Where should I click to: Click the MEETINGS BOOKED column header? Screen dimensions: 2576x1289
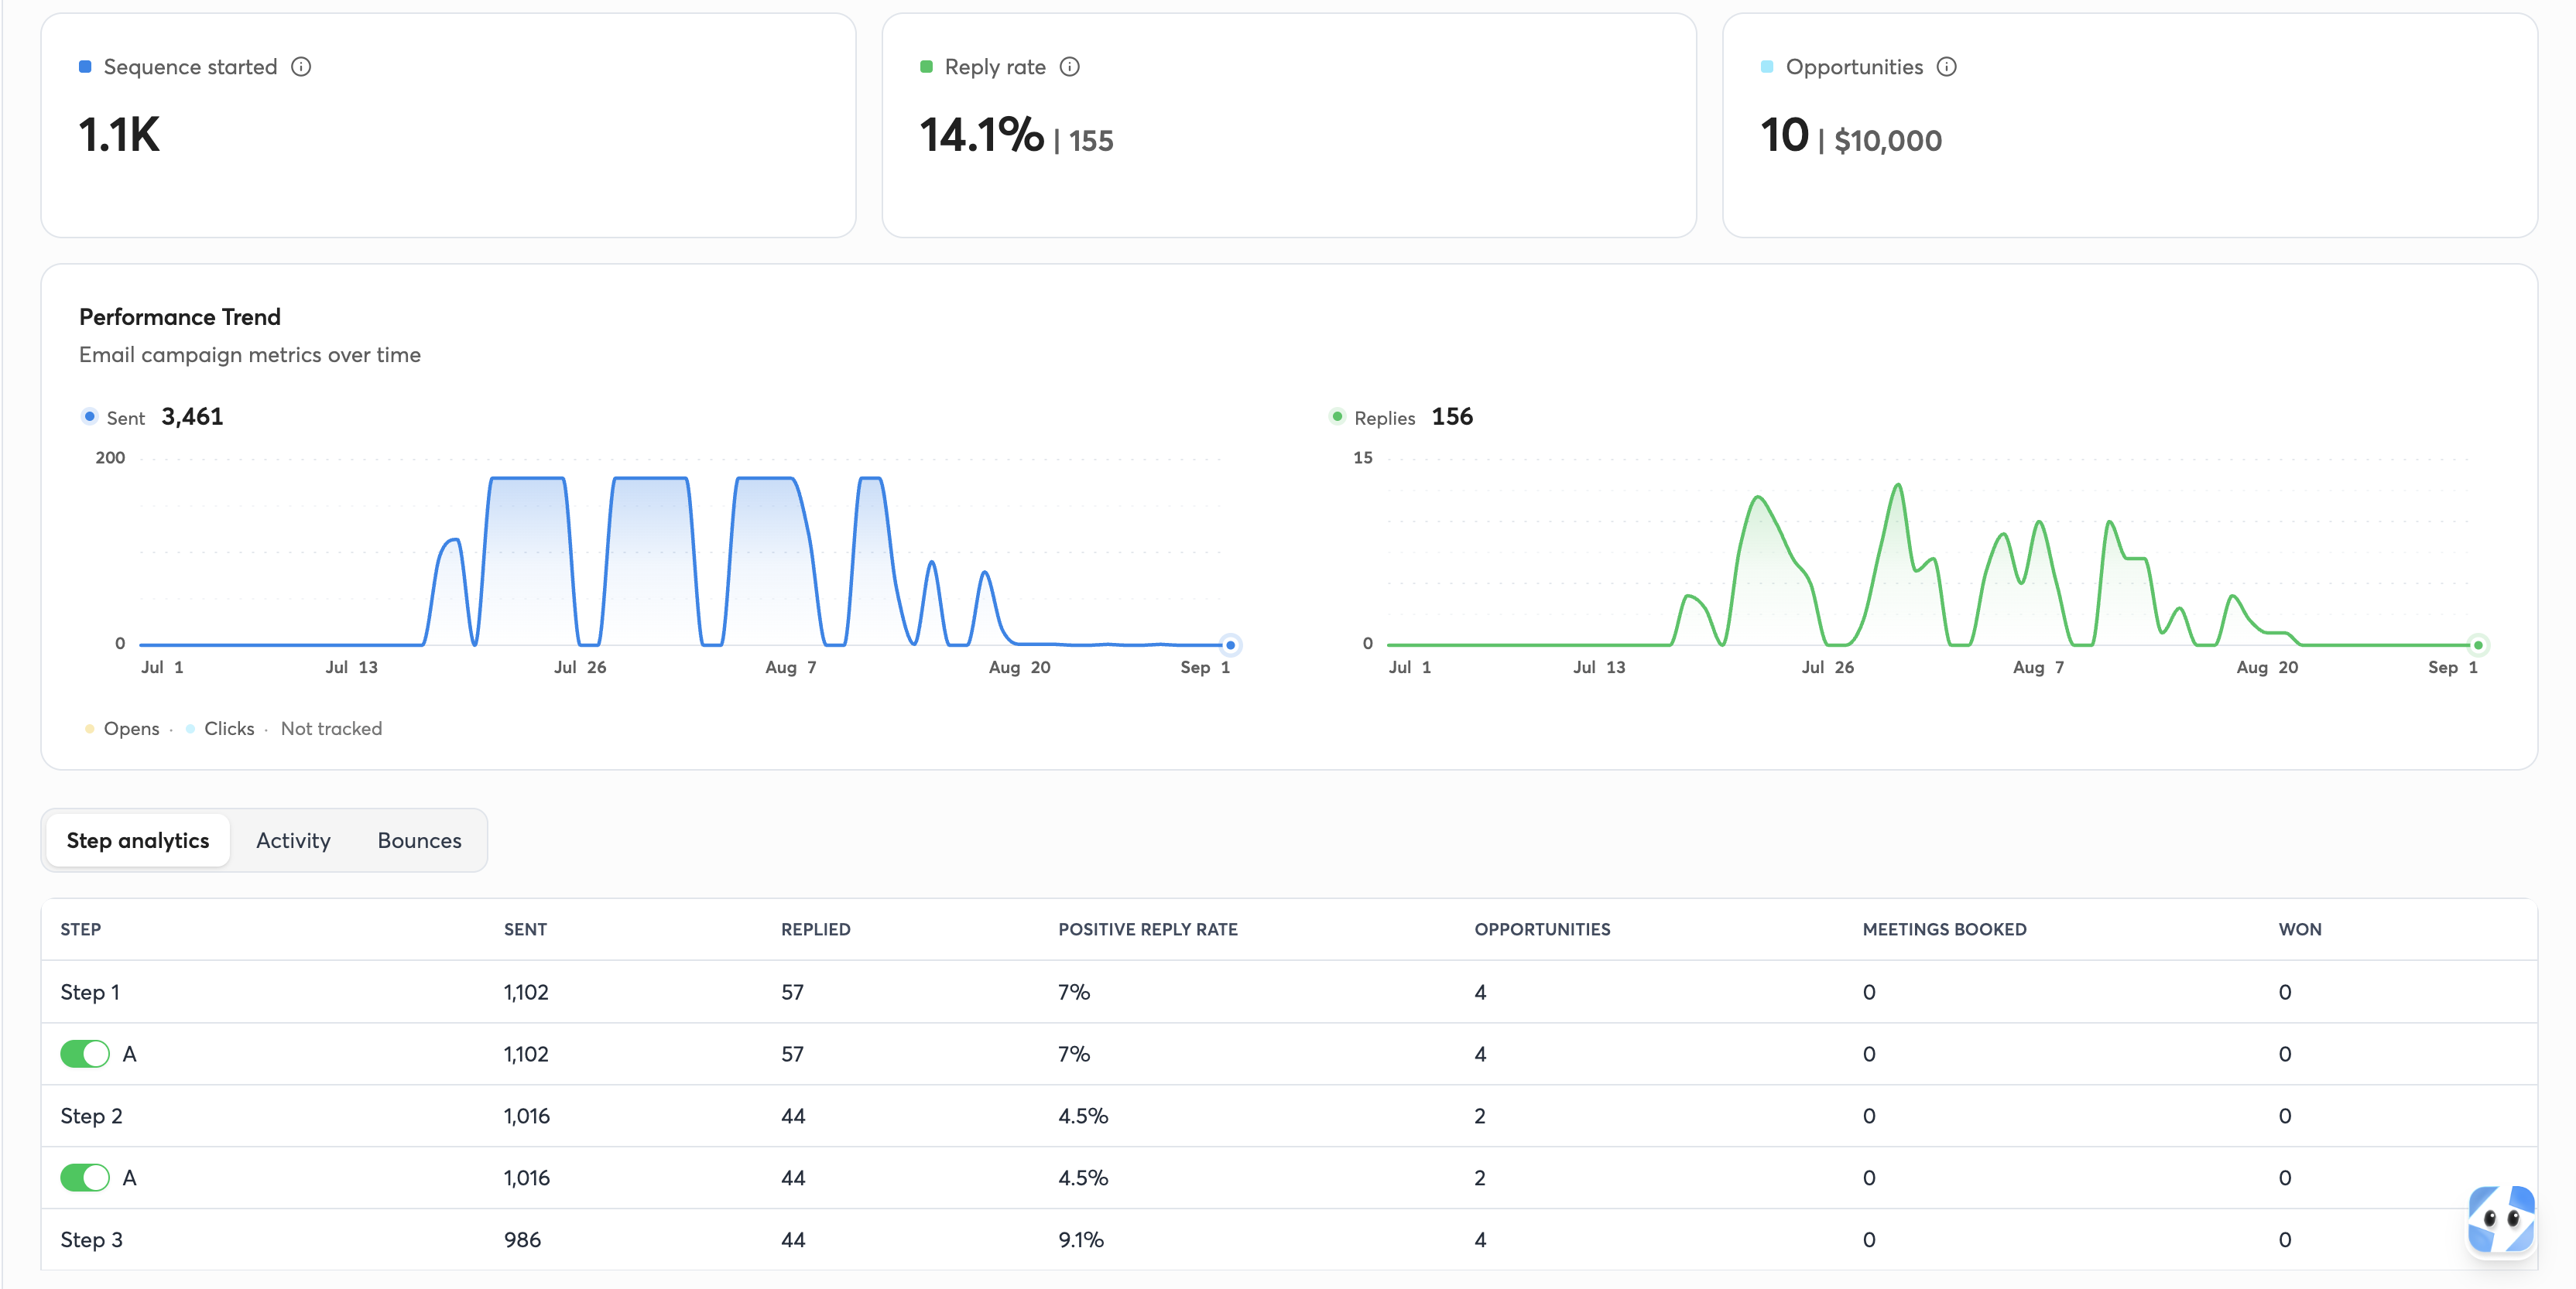pyautogui.click(x=1944, y=929)
